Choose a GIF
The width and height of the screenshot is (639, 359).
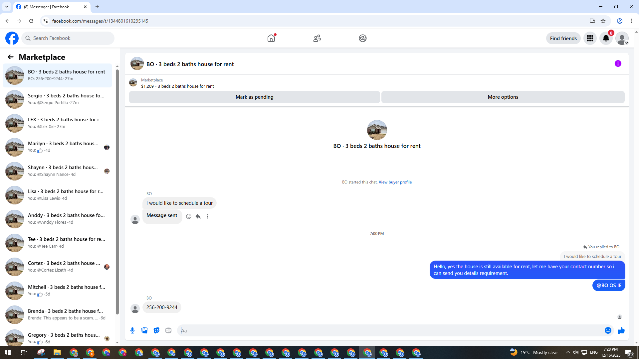(x=168, y=330)
